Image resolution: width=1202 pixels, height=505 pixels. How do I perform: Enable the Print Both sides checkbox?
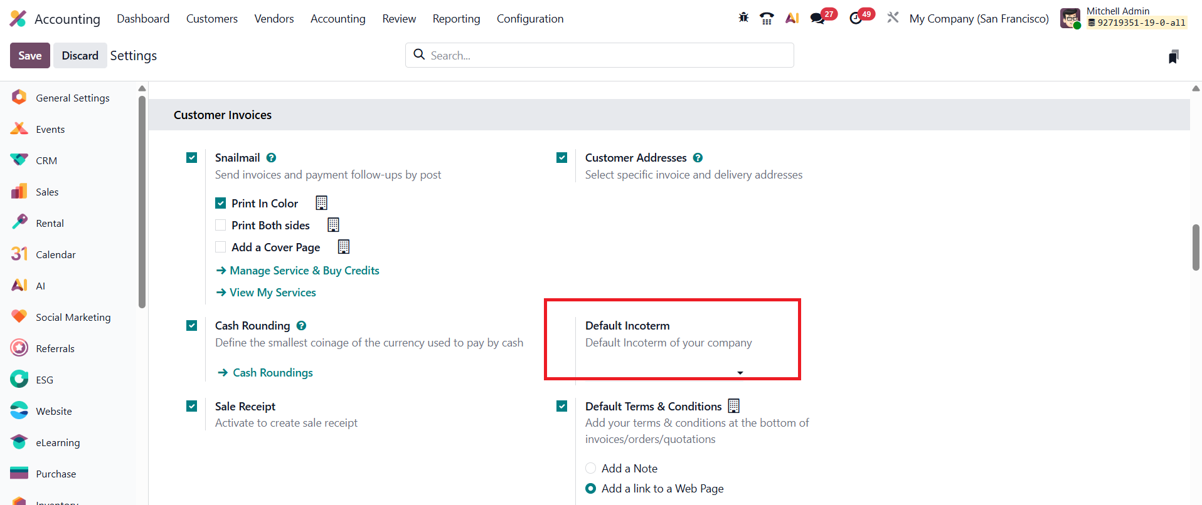(221, 225)
